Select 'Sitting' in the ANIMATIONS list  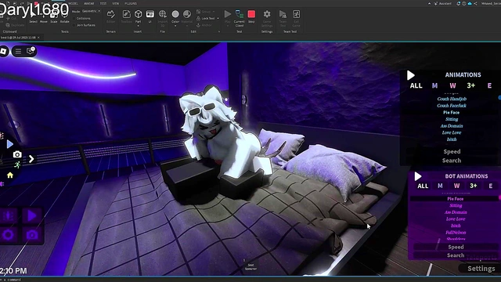click(x=452, y=119)
